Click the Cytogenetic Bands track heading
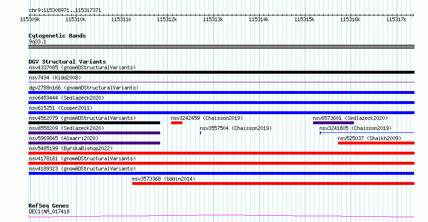This screenshot has width=428, height=222. pyautogui.click(x=57, y=36)
